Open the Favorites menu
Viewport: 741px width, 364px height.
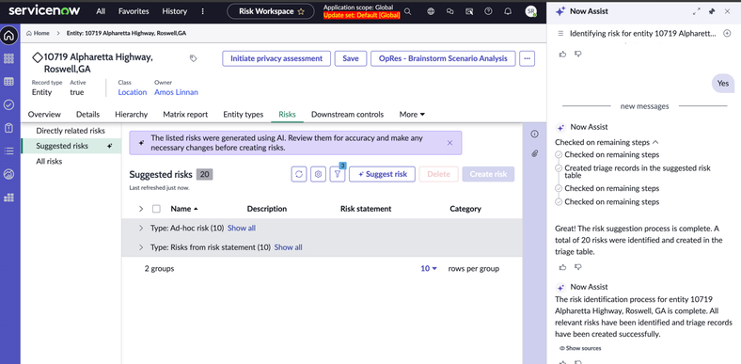pos(134,11)
